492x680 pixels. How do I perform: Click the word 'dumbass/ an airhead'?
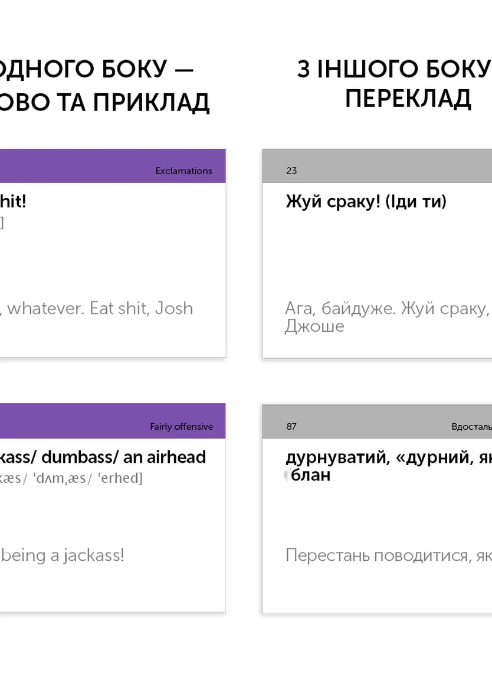coord(123,457)
